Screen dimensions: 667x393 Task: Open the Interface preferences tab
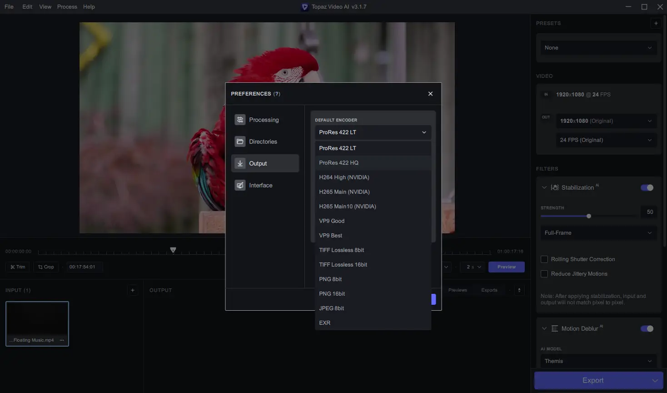click(x=265, y=185)
